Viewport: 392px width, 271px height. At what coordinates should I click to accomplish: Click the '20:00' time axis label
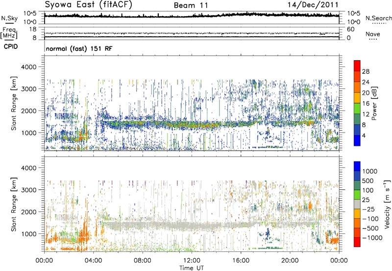point(290,261)
